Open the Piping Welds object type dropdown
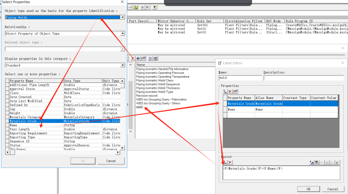The image size is (348, 194). pyautogui.click(x=122, y=17)
